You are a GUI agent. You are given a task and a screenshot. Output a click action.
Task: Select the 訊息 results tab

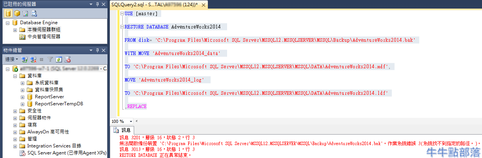[x=122, y=130]
